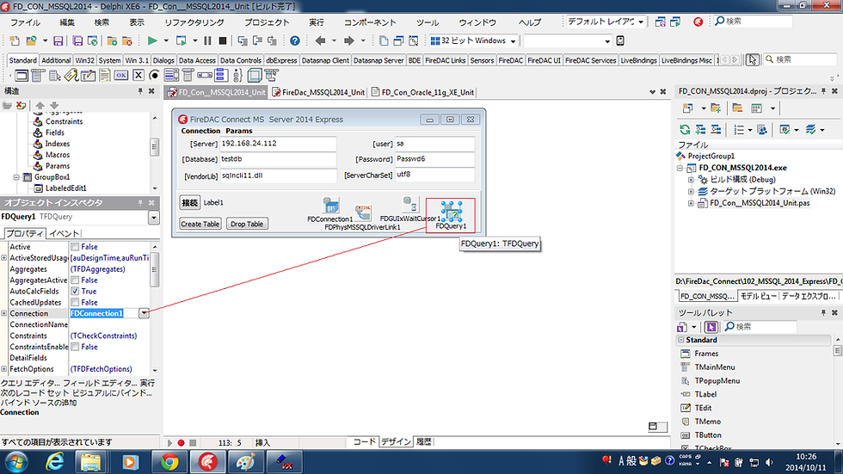Open the コンポーネント (Component) menu
The image size is (843, 474).
(370, 22)
